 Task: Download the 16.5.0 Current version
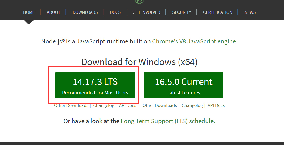(183, 85)
